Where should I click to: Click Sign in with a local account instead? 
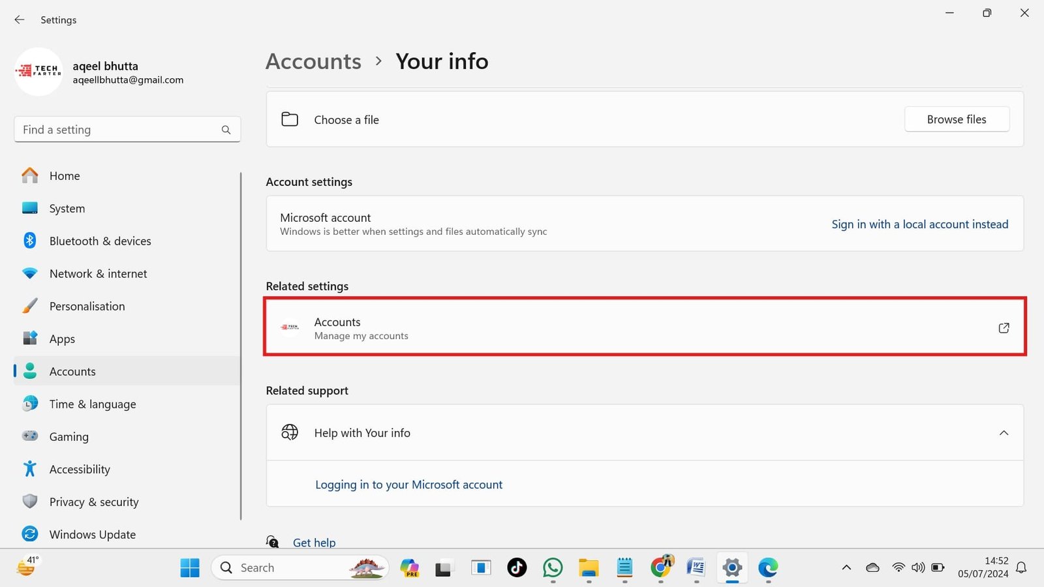point(919,224)
